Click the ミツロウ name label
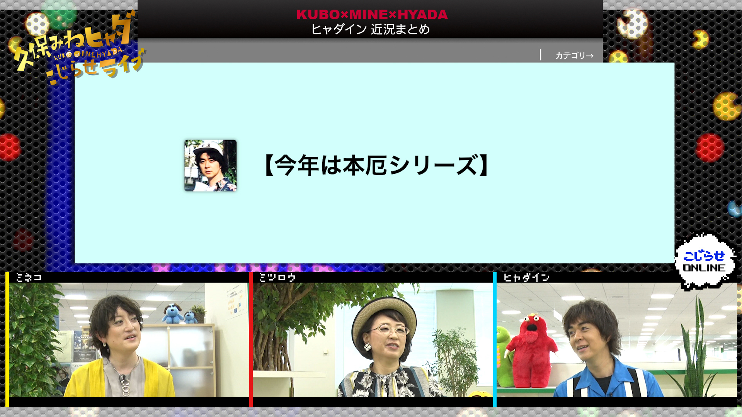Image resolution: width=742 pixels, height=417 pixels. 277,277
